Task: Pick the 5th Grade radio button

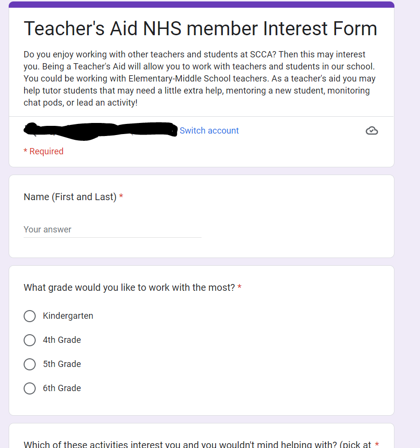Action: [x=30, y=364]
